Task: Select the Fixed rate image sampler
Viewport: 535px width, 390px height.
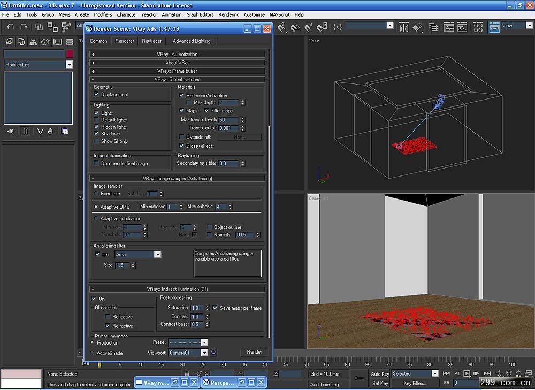Action: click(96, 194)
